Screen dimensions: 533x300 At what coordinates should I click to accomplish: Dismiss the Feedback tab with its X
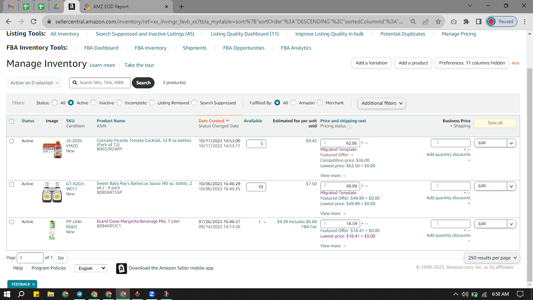click(x=34, y=284)
